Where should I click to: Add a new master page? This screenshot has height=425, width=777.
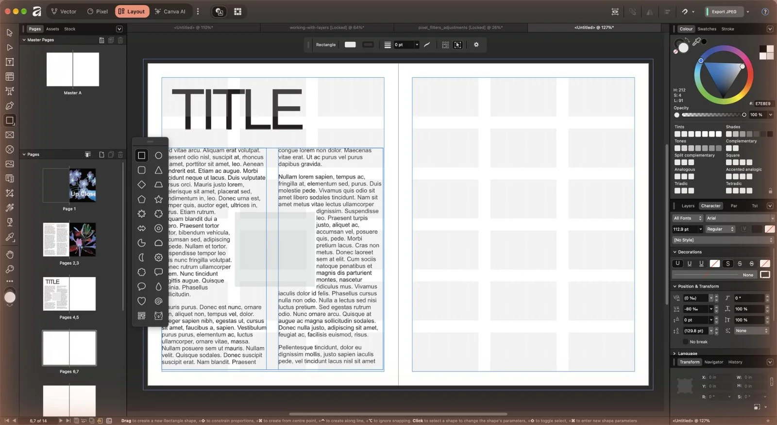(101, 40)
